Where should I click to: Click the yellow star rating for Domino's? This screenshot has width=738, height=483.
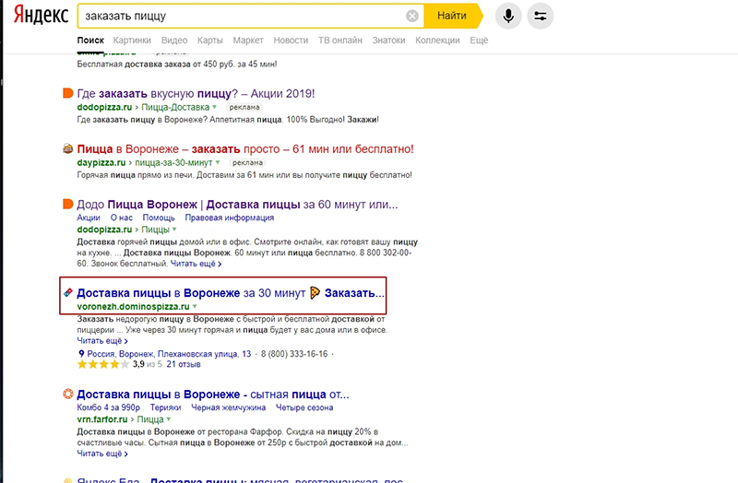[x=102, y=365]
